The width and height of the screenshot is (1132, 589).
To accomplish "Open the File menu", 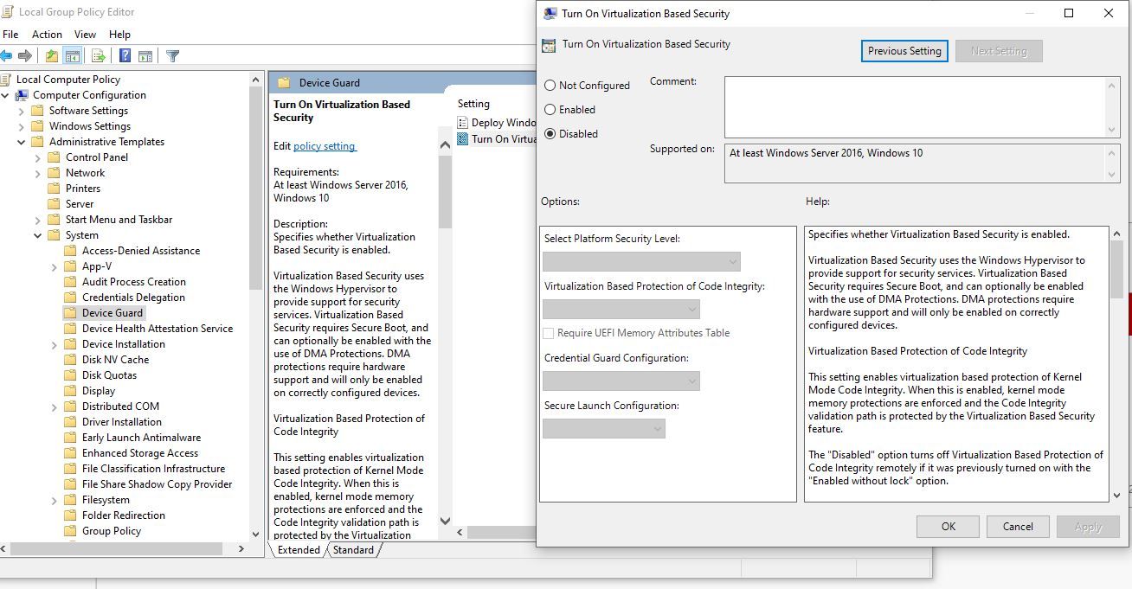I will 10,35.
